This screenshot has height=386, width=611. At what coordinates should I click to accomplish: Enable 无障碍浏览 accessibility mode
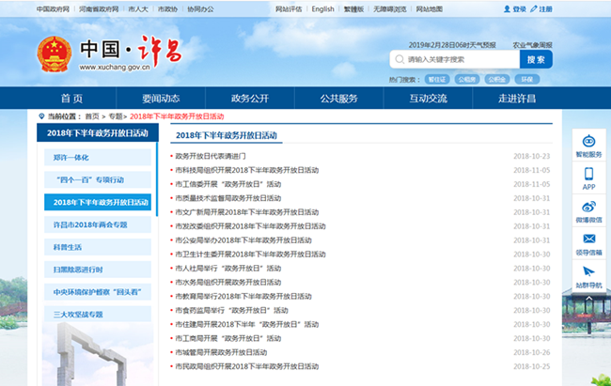391,8
